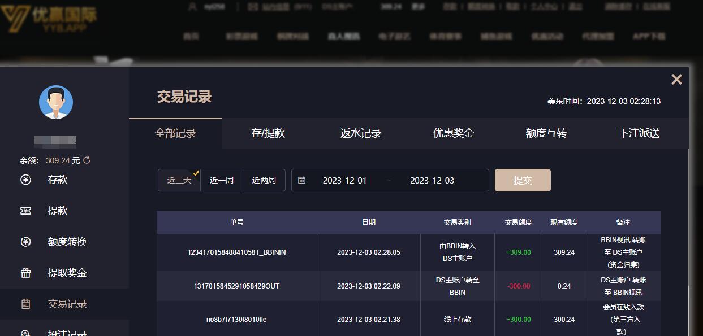
Task: Switch to the 额度互转 tab
Action: [546, 133]
